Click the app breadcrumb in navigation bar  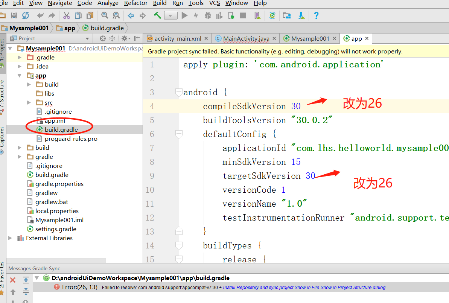[x=65, y=28]
